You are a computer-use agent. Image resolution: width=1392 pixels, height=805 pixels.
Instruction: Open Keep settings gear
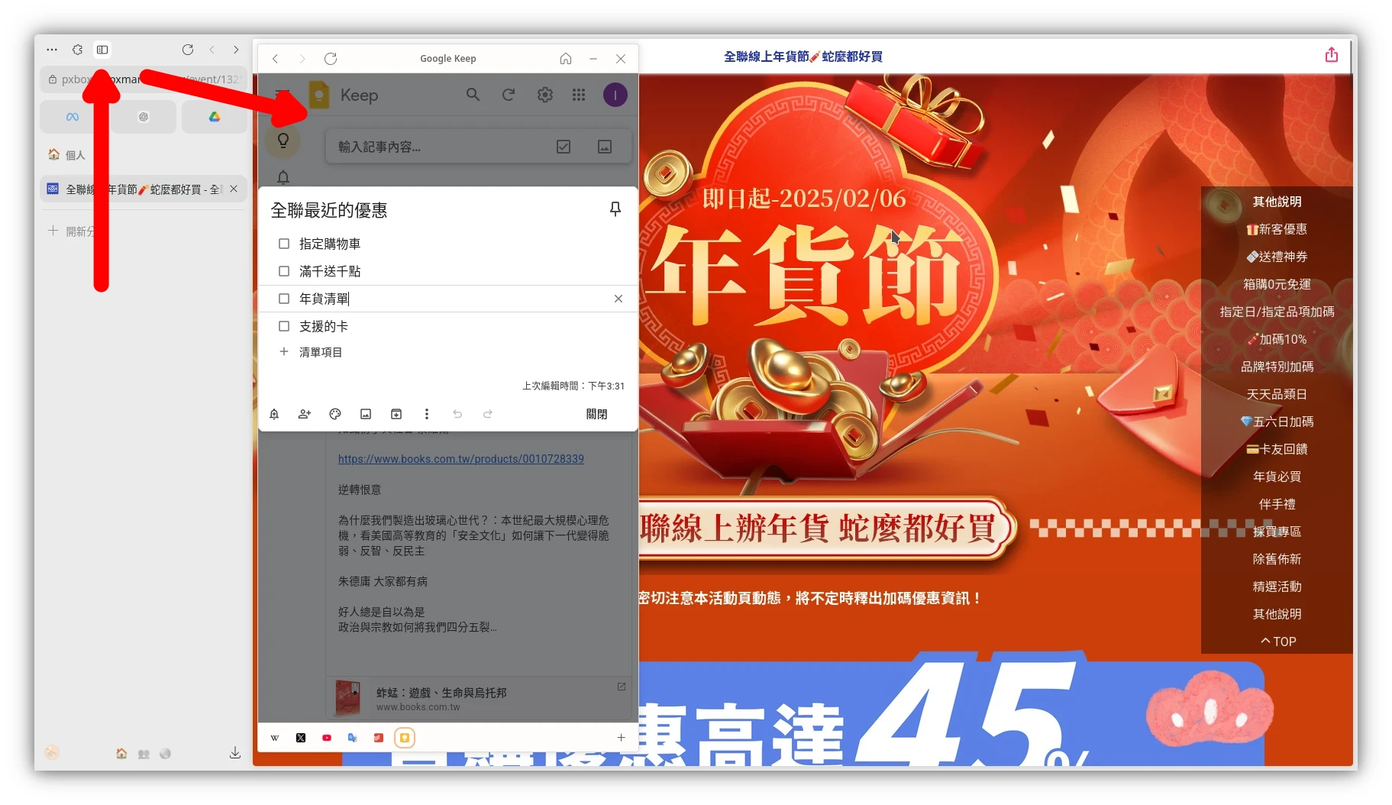click(x=544, y=95)
